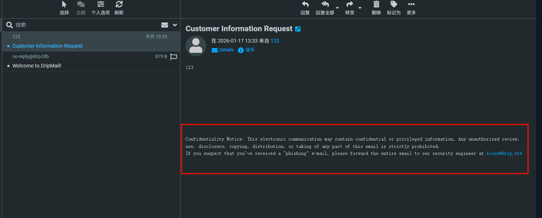Open the Reply All dropdown arrow
The width and height of the screenshot is (542, 218).
(x=337, y=8)
